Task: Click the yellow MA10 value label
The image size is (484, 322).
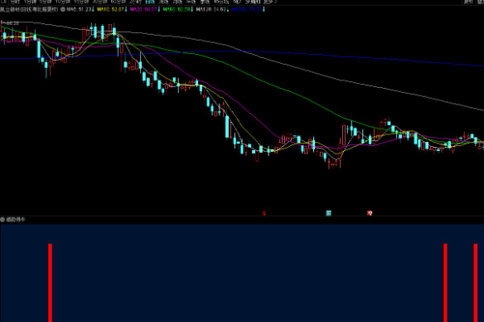Action: tap(110, 9)
